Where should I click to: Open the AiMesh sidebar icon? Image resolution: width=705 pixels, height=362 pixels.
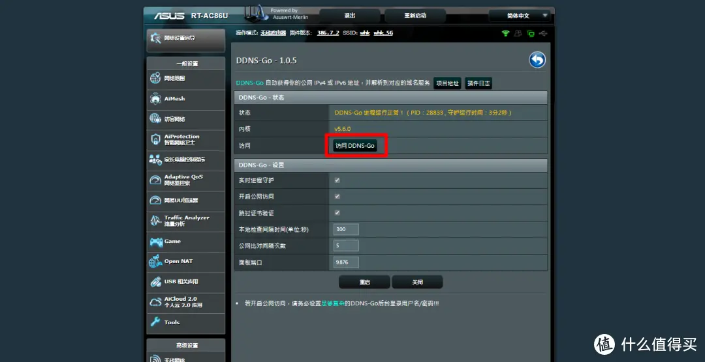155,99
